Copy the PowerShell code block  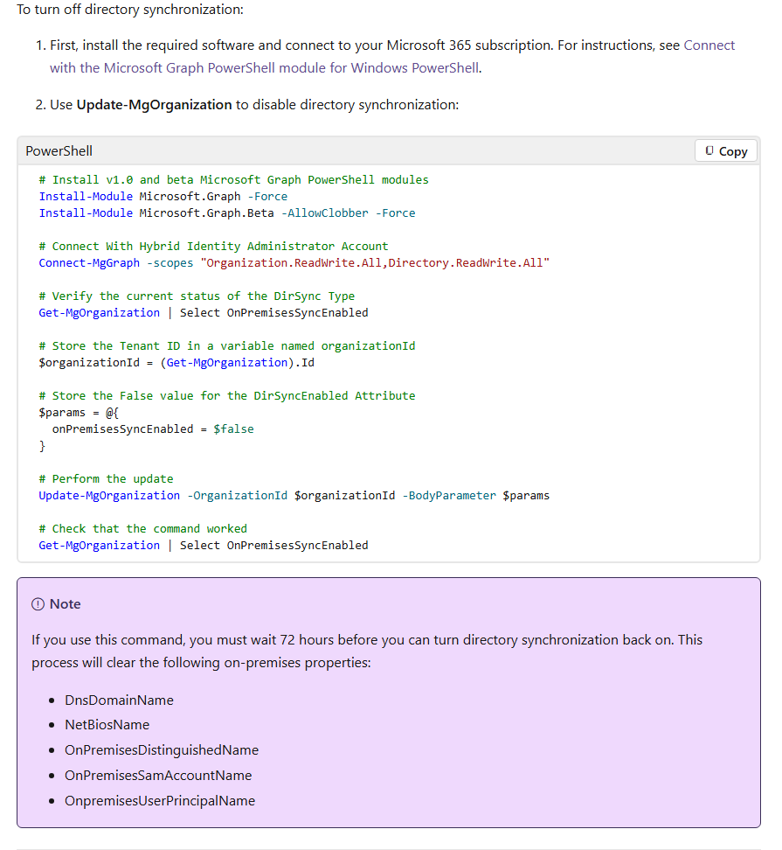click(x=726, y=151)
